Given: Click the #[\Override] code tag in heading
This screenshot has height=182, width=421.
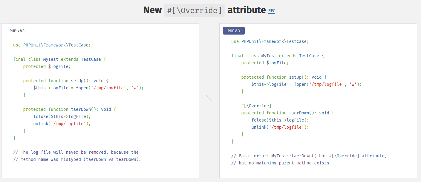Looking at the screenshot, I should pyautogui.click(x=195, y=10).
